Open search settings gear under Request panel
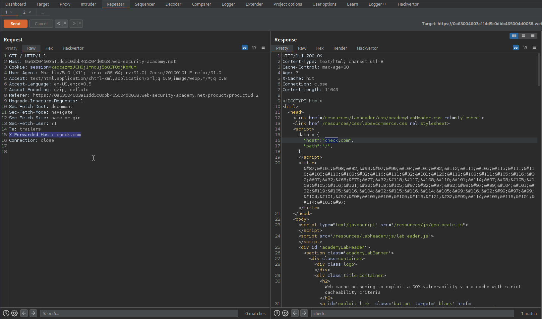542x319 pixels. click(x=14, y=313)
